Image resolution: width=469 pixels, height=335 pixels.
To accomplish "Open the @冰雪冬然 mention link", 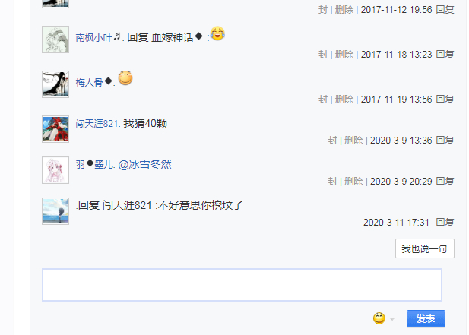I will [144, 164].
